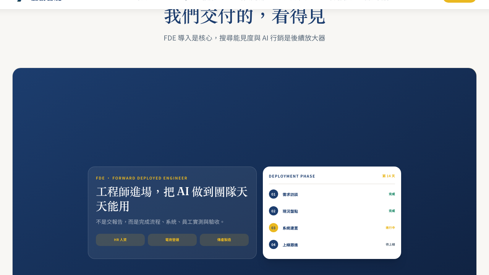Click the FDE・FORWARD DEPLOYED ENGINEER label

tap(142, 178)
